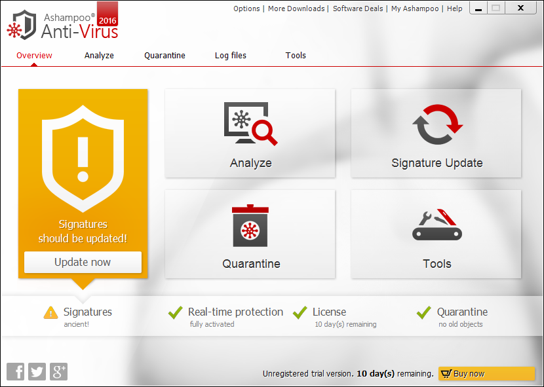Open the Google Plus icon link
Viewport: 544px width, 387px height.
(x=58, y=372)
